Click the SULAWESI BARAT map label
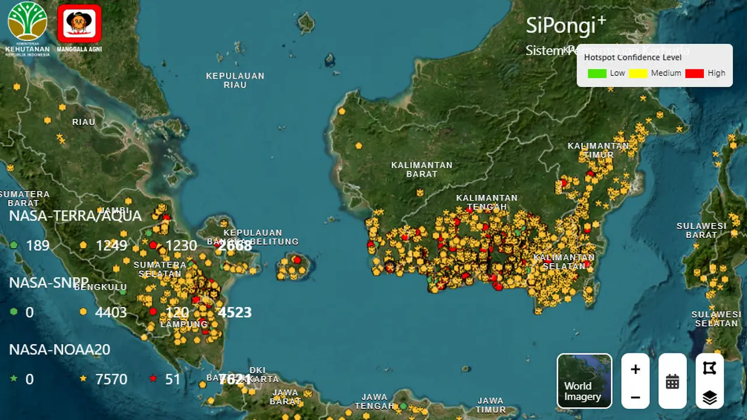This screenshot has width=747, height=420. 701,230
